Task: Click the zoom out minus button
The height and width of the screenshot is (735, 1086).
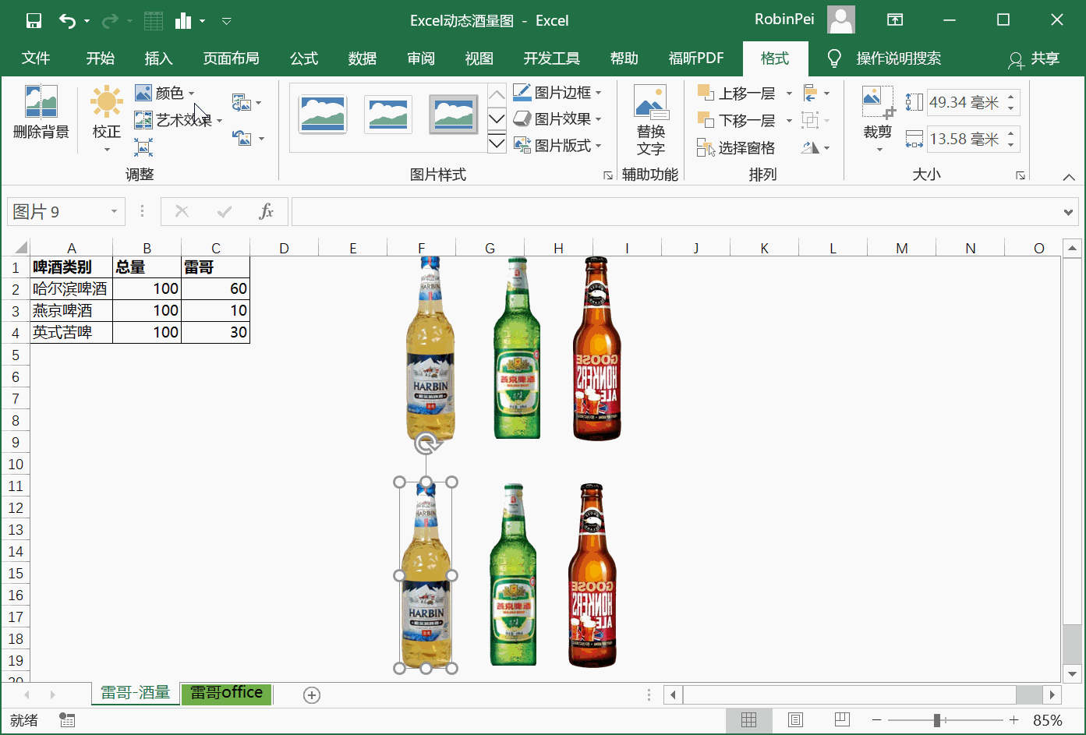Action: 877,720
